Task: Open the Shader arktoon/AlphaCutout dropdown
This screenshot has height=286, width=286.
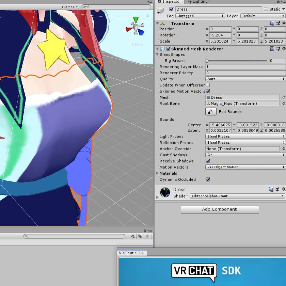Action: [x=237, y=196]
